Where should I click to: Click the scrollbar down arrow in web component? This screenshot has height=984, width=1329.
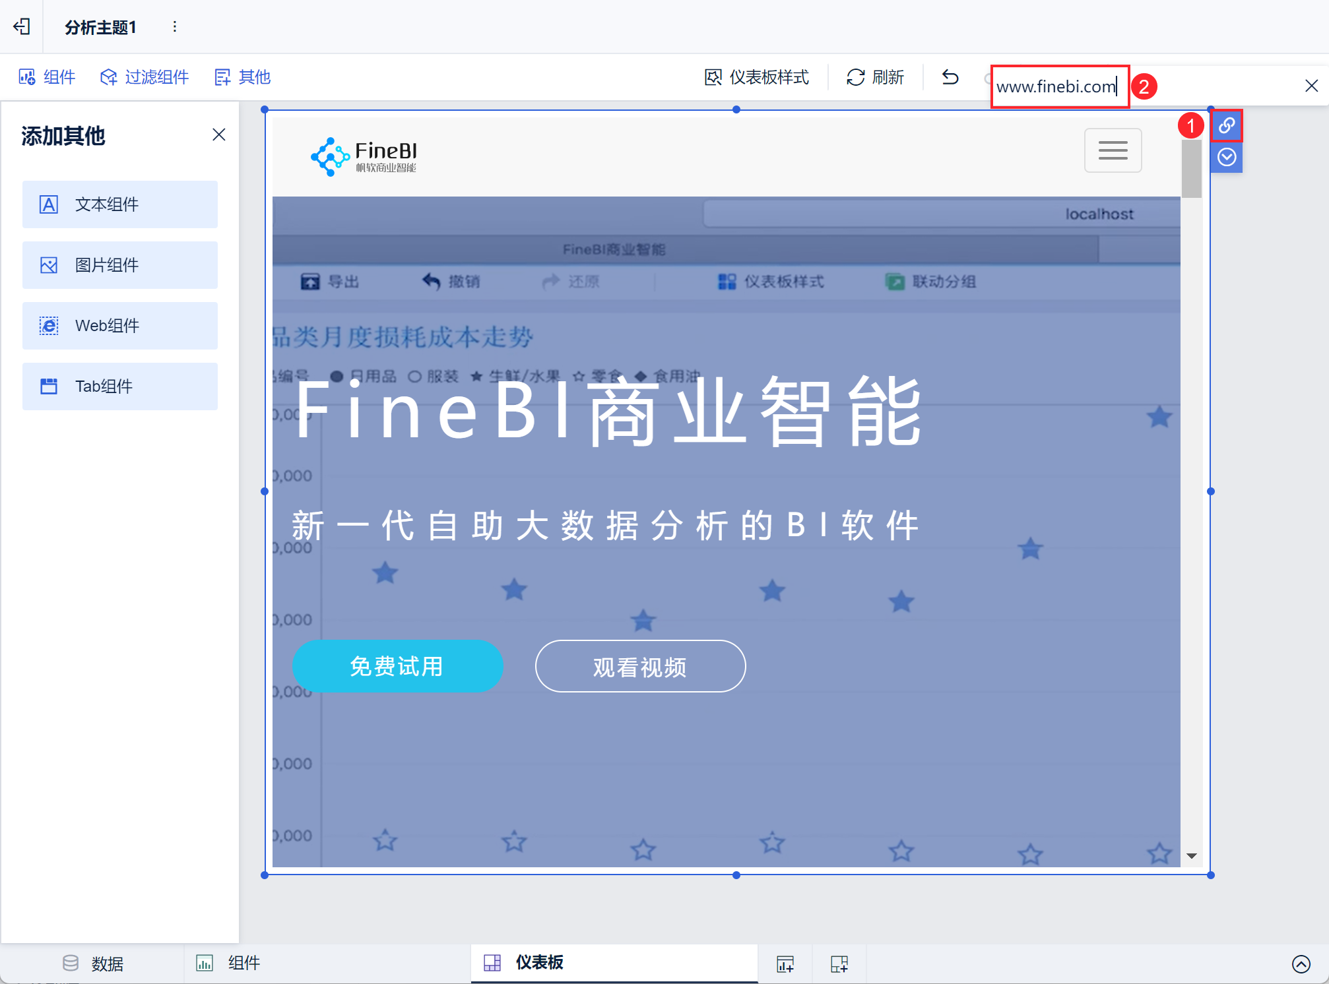pyautogui.click(x=1191, y=856)
